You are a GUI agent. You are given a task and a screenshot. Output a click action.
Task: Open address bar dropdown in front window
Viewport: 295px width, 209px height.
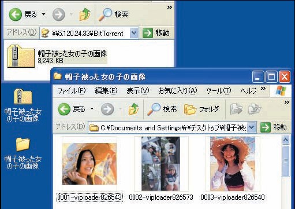[x=252, y=127]
